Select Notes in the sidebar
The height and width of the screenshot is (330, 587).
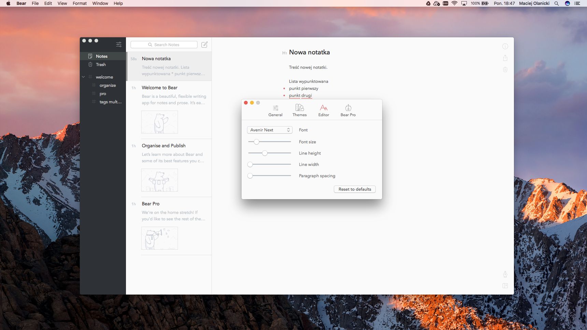103,56
